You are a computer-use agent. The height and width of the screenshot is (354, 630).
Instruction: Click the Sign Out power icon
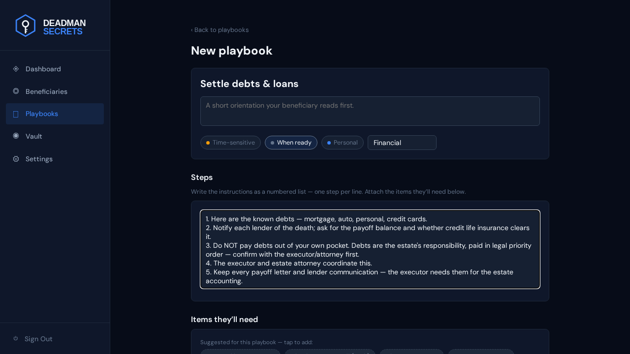click(x=16, y=338)
